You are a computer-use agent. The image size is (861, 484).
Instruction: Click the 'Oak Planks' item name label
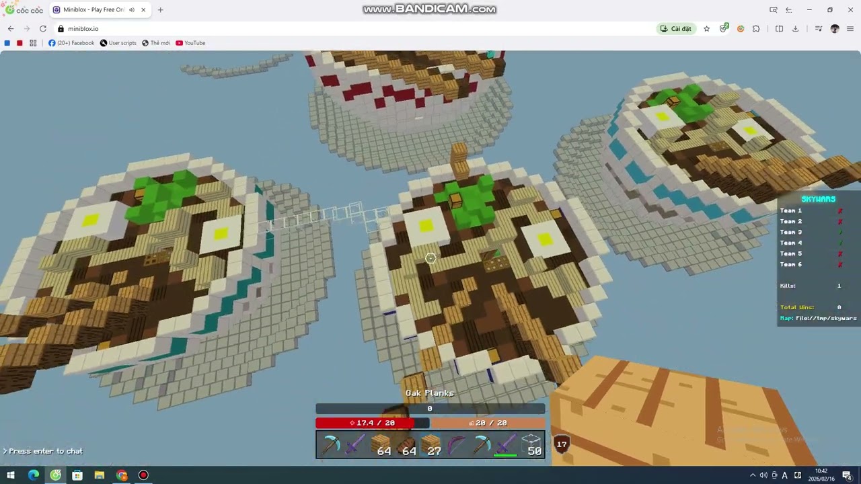click(430, 393)
